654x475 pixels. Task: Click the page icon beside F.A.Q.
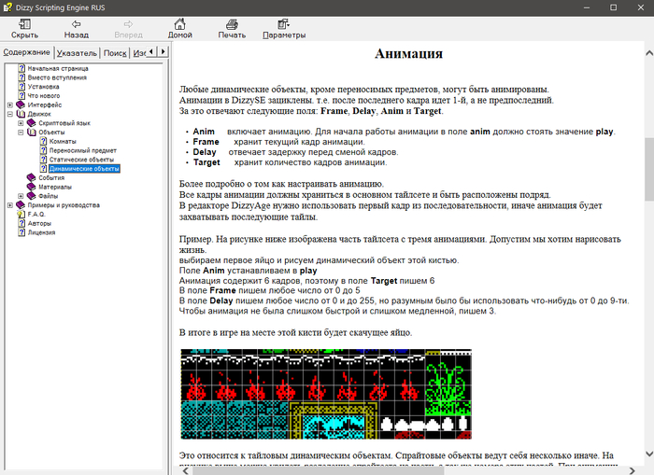21,214
